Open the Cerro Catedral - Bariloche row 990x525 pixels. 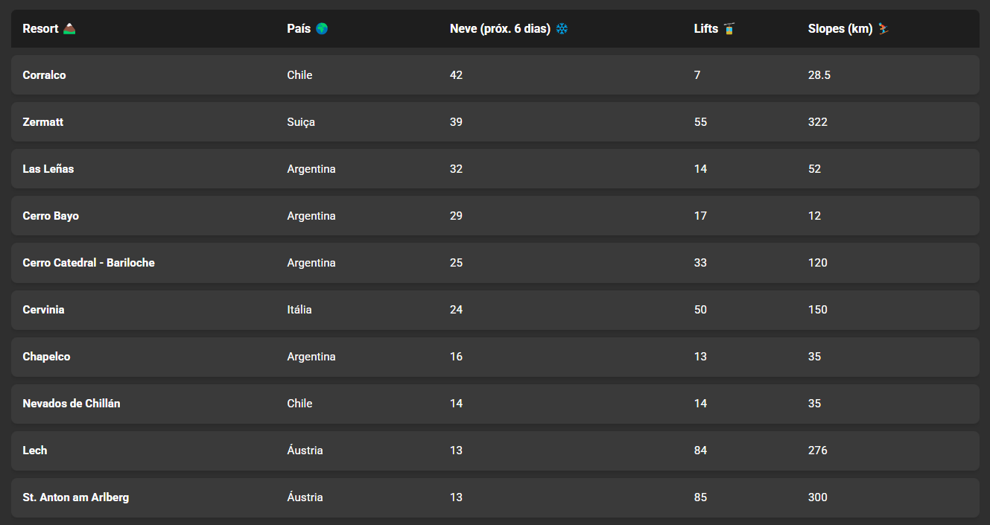click(x=495, y=263)
